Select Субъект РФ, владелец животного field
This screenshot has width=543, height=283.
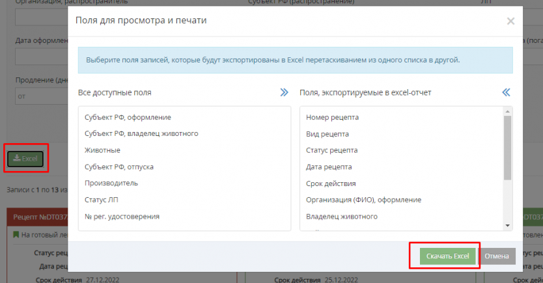(x=141, y=133)
